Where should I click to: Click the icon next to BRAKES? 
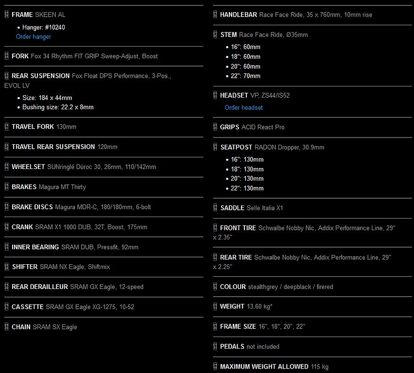[7, 187]
